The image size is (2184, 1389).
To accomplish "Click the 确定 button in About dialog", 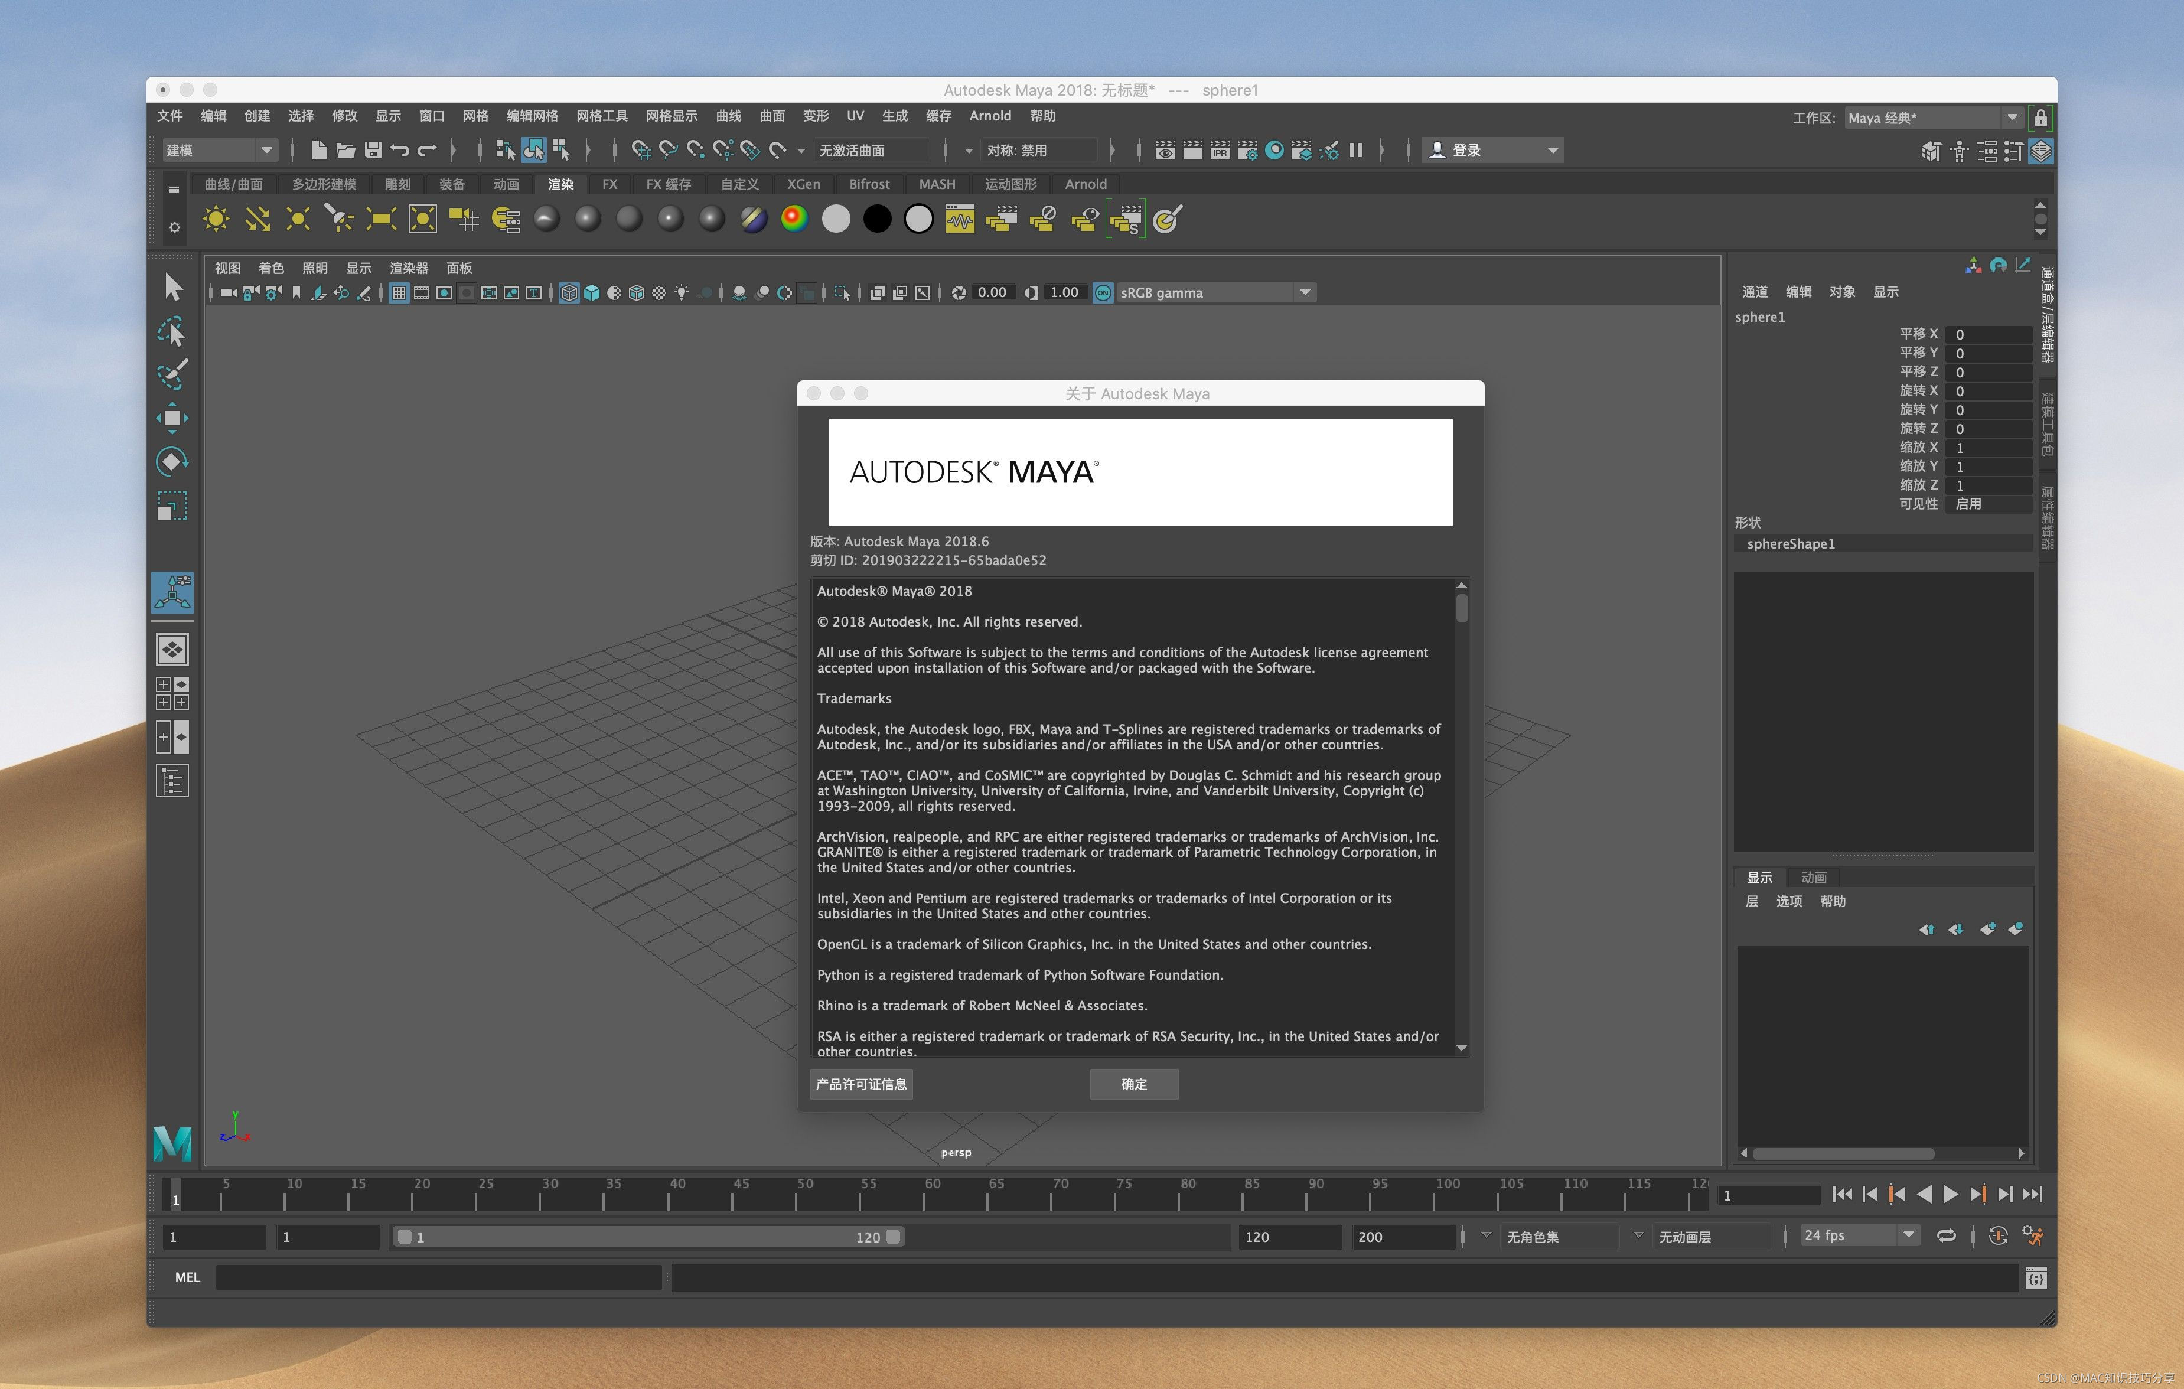I will (x=1134, y=1084).
